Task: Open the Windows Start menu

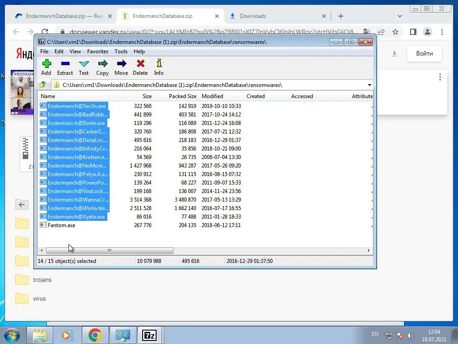Action: pos(12,335)
